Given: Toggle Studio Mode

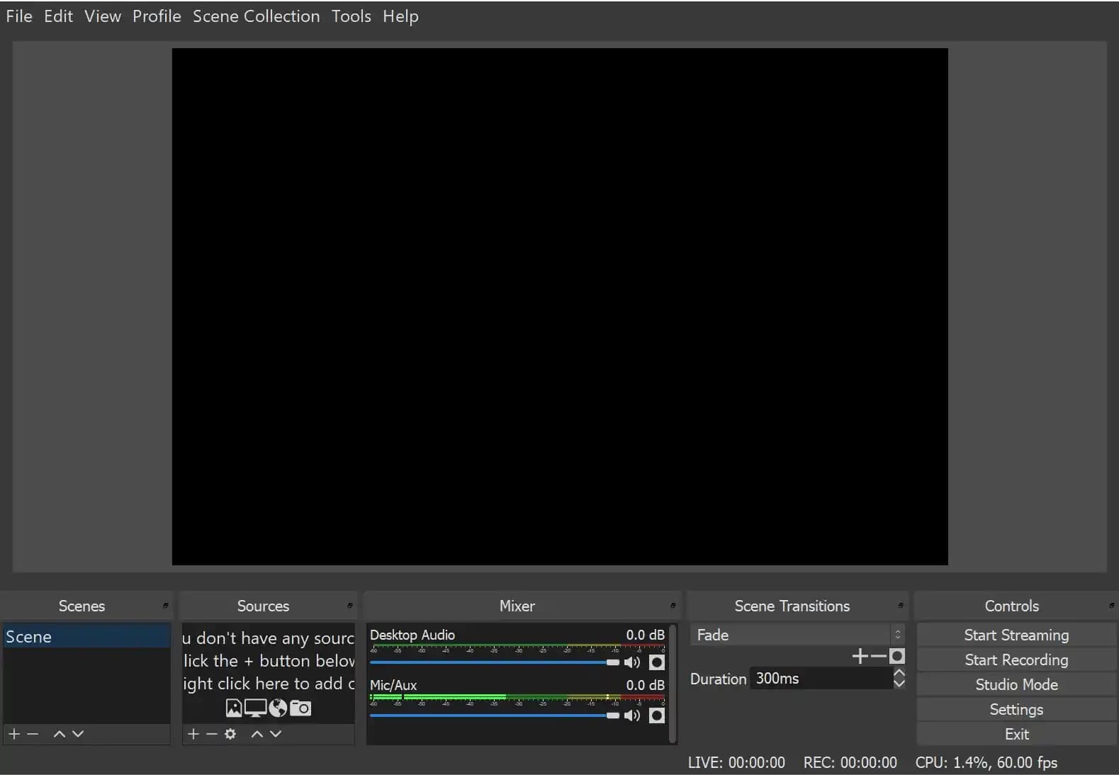Looking at the screenshot, I should pos(1016,684).
